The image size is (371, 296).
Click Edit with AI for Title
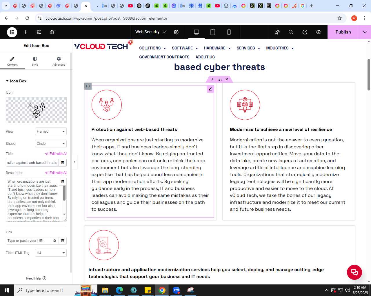(x=56, y=154)
